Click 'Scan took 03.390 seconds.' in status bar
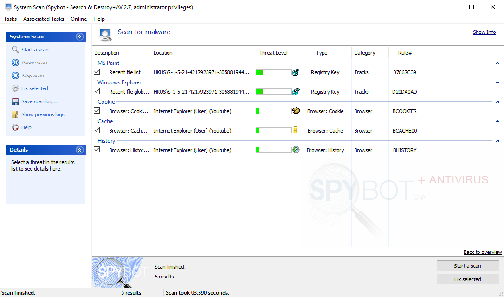 click(197, 292)
